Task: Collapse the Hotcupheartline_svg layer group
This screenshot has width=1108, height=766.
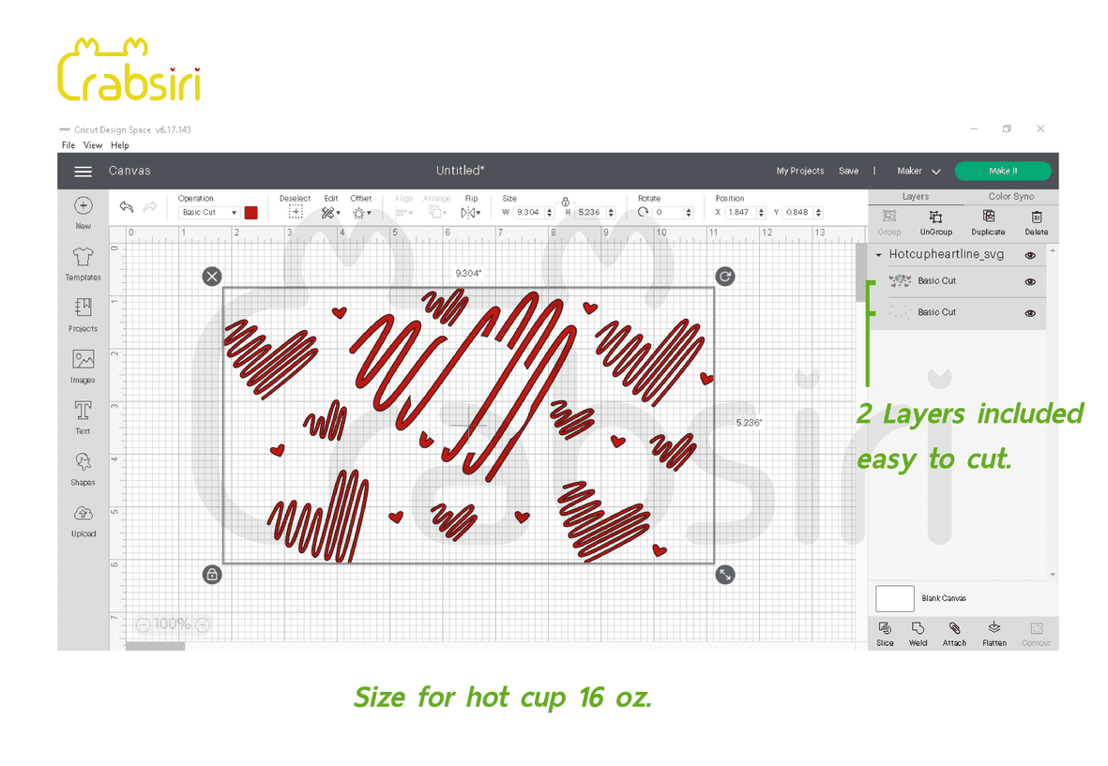Action: coord(879,255)
